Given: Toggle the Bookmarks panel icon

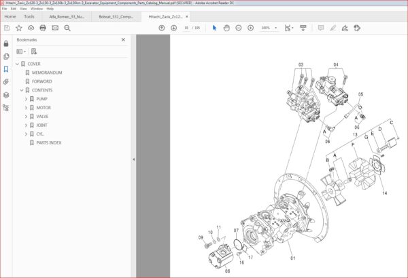Looking at the screenshot, I should [x=6, y=69].
